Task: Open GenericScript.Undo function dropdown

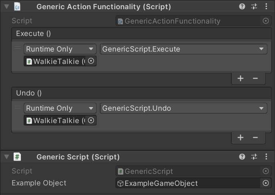Action: pos(183,108)
